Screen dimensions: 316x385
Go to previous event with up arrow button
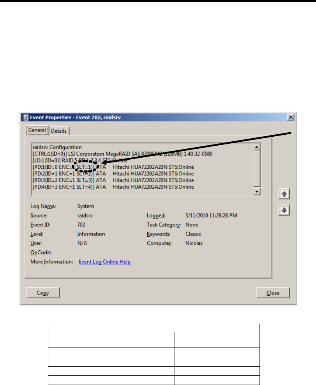pyautogui.click(x=284, y=194)
